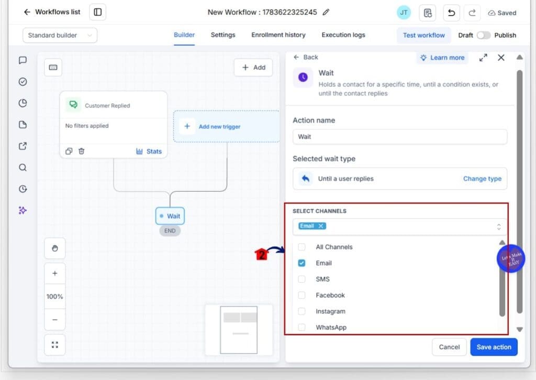Check the All Channels checkbox

301,247
